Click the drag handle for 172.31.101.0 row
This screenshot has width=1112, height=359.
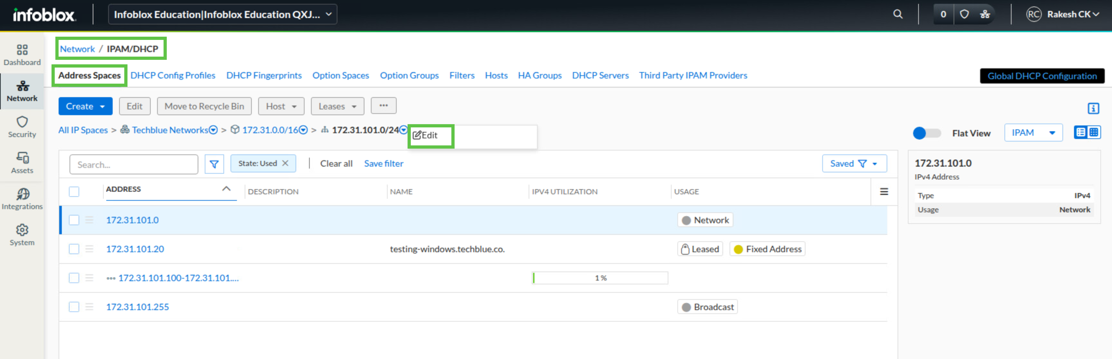pyautogui.click(x=90, y=220)
